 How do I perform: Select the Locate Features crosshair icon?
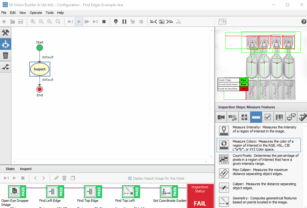[244, 117]
